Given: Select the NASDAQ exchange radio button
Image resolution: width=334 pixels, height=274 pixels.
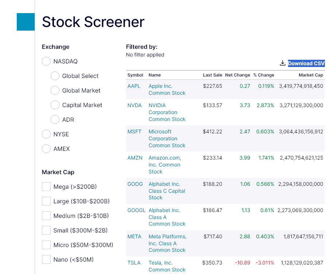Looking at the screenshot, I should [x=46, y=61].
